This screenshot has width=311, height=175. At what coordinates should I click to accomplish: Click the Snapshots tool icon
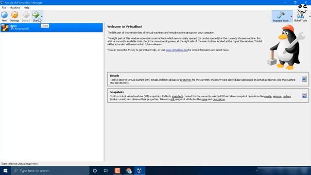pyautogui.click(x=304, y=95)
